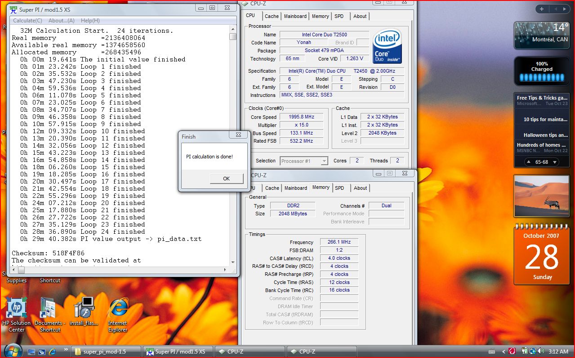Image resolution: width=575 pixels, height=358 pixels.
Task: Click the memory Frequency value 266.1 MHz
Action: [x=339, y=242]
